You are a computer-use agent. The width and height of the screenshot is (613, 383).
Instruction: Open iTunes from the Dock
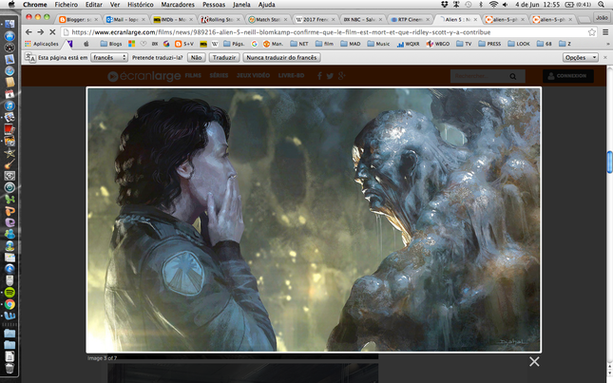click(10, 105)
